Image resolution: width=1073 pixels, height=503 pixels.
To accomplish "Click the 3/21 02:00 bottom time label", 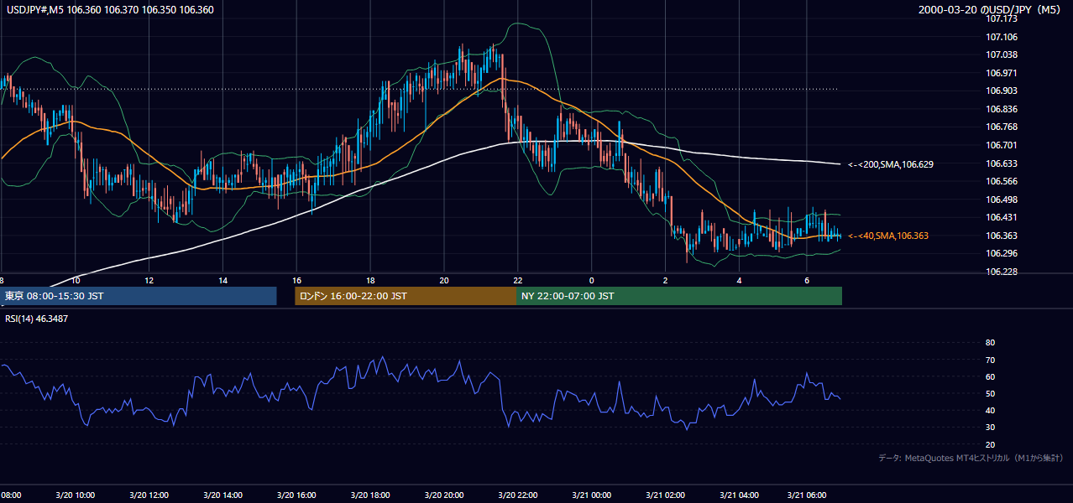I will [665, 495].
